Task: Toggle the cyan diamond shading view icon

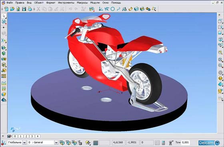Action: (220, 84)
